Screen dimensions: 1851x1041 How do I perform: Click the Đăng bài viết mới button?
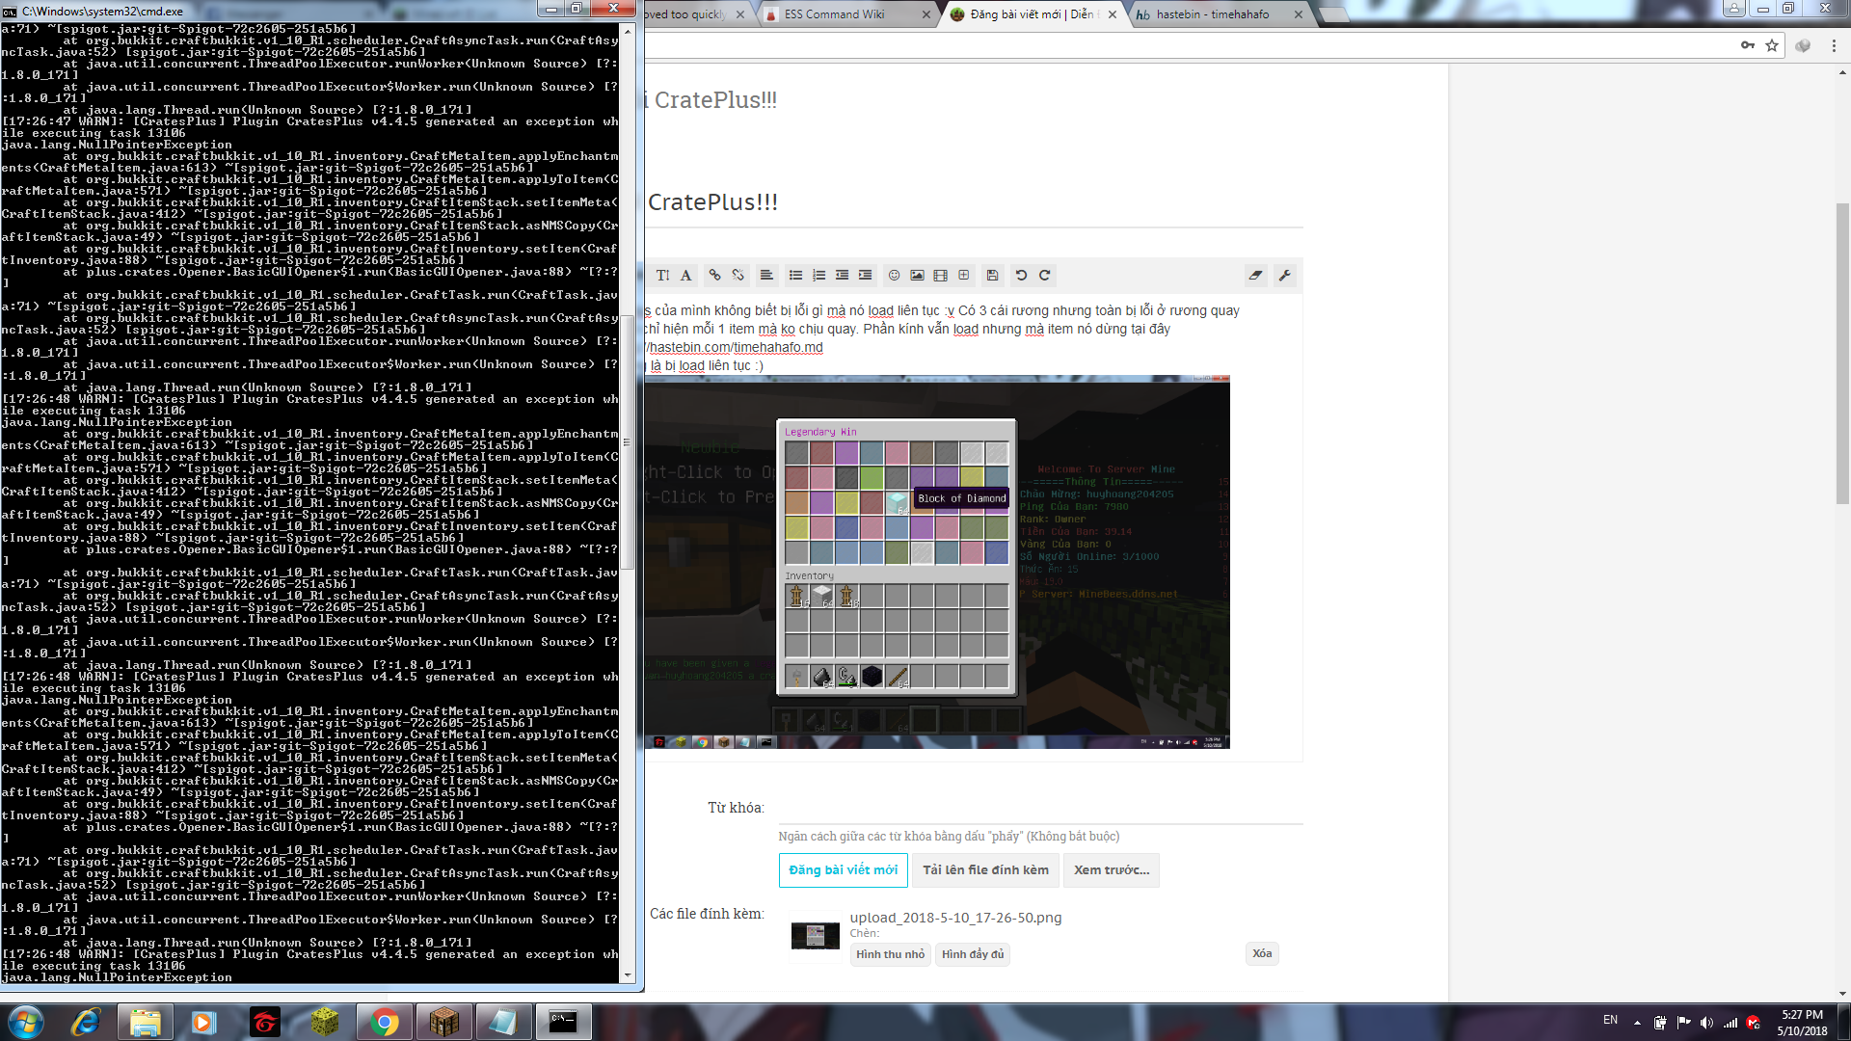pyautogui.click(x=843, y=870)
